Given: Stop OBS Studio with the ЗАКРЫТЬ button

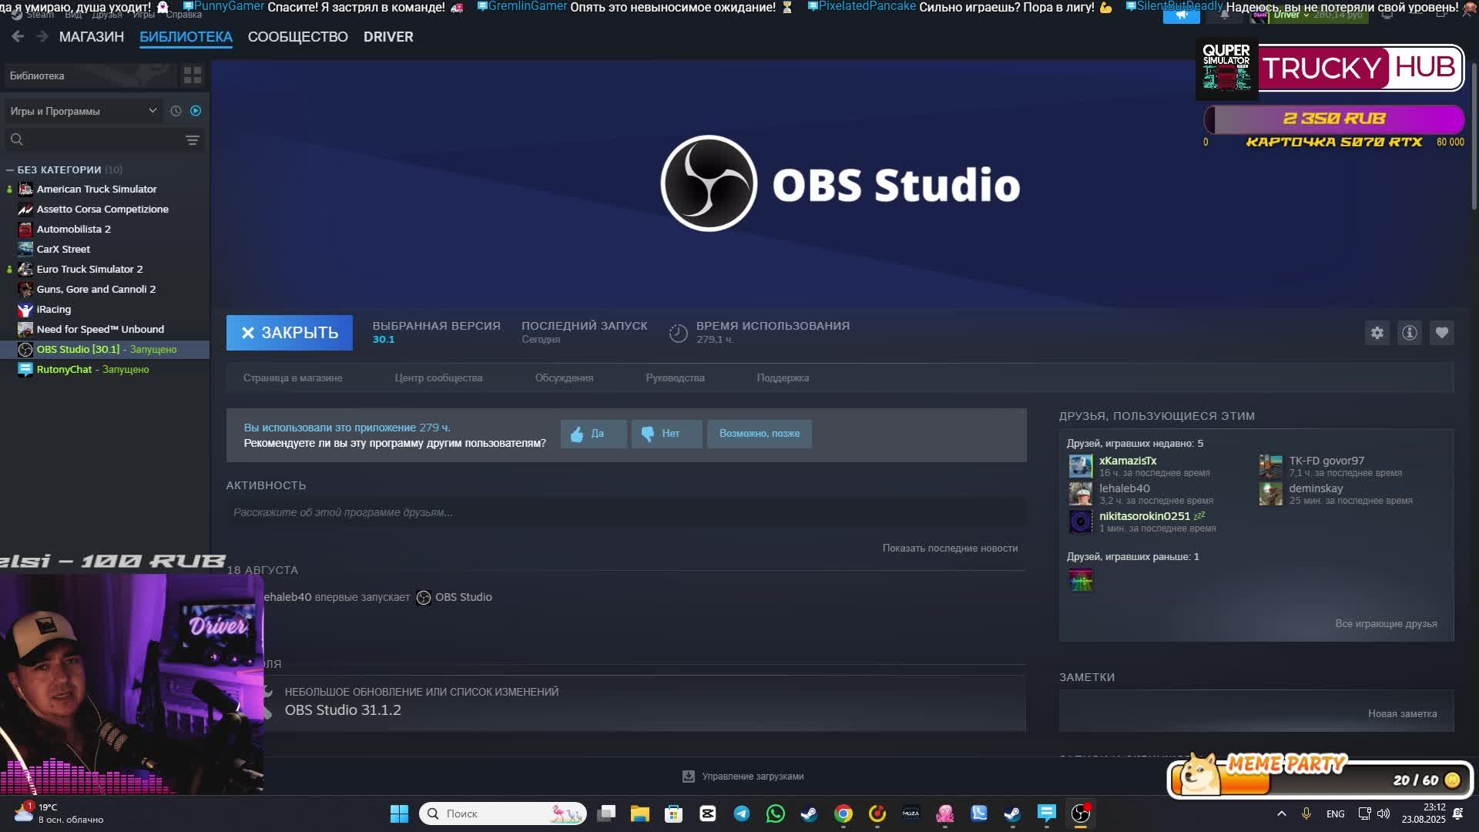Looking at the screenshot, I should pyautogui.click(x=290, y=333).
